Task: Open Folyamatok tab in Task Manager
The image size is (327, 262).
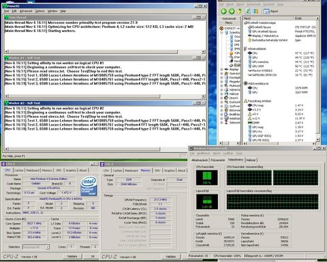Action: coord(217,160)
